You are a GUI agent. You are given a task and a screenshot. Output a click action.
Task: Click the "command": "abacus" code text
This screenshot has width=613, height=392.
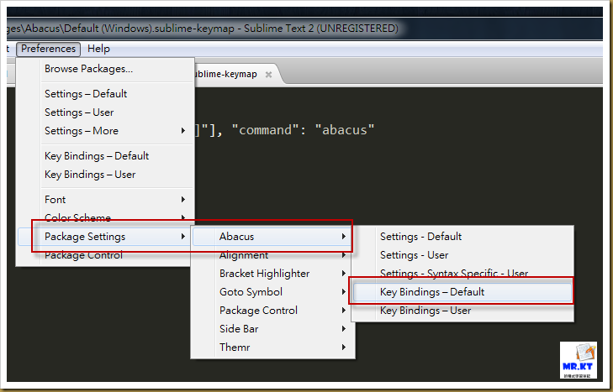pos(303,129)
